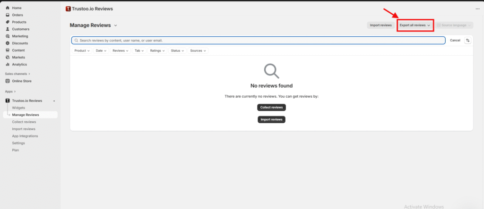This screenshot has width=484, height=209.
Task: Click the sort arrows icon button
Action: [x=467, y=41]
